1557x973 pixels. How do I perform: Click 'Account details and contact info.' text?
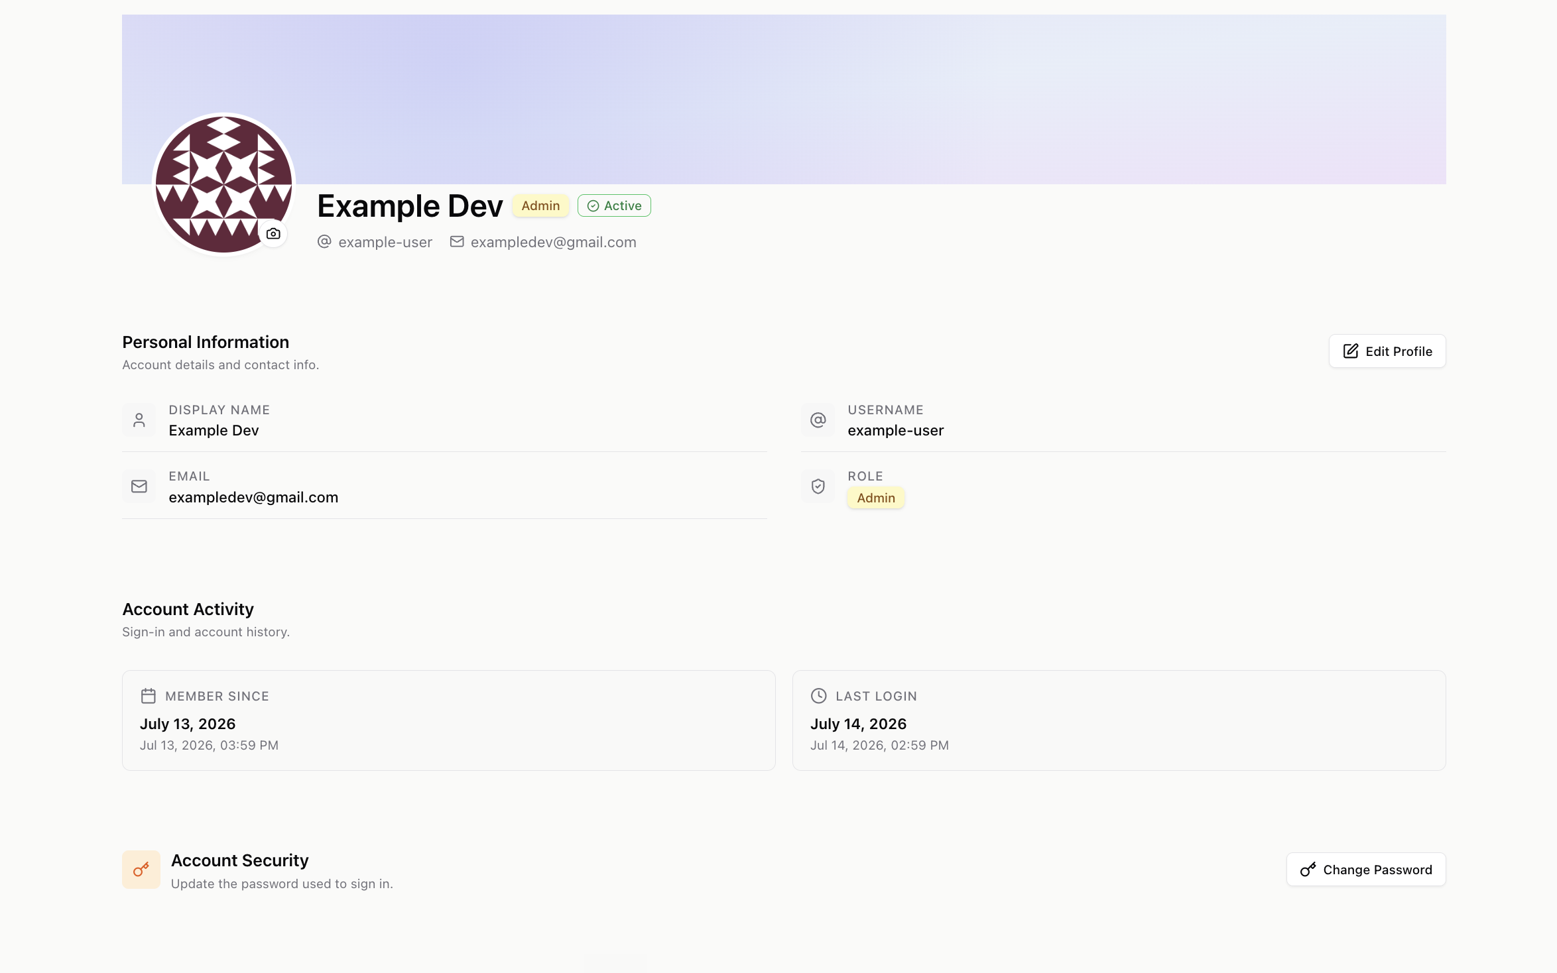[x=221, y=365]
